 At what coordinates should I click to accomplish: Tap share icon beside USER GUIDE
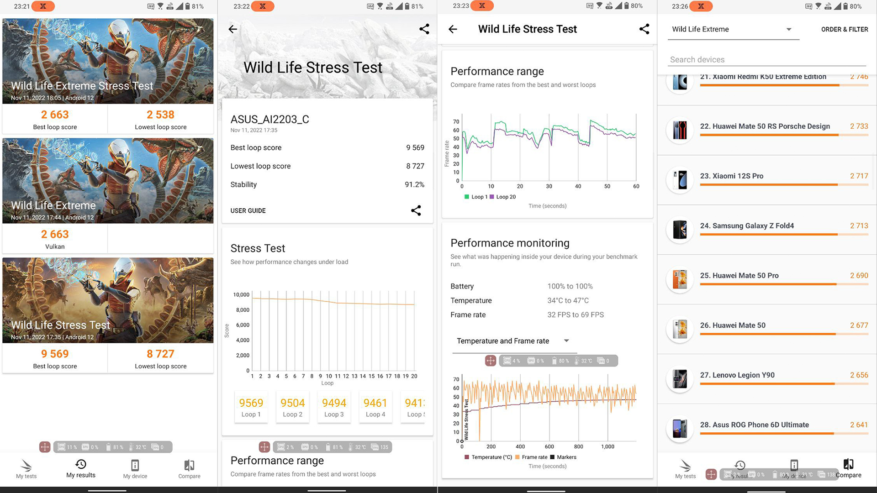[416, 210]
